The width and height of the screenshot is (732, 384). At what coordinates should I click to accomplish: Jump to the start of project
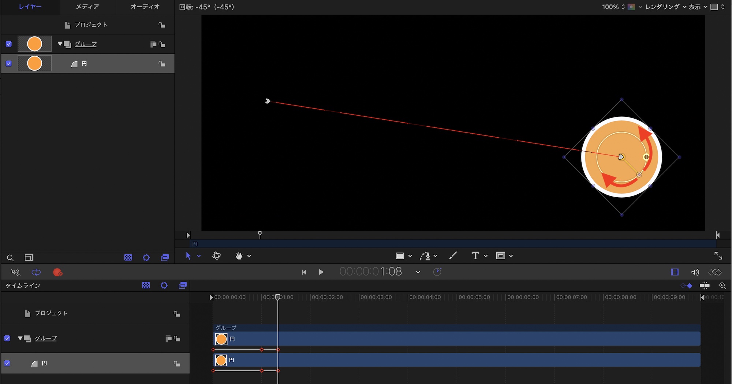click(x=304, y=272)
